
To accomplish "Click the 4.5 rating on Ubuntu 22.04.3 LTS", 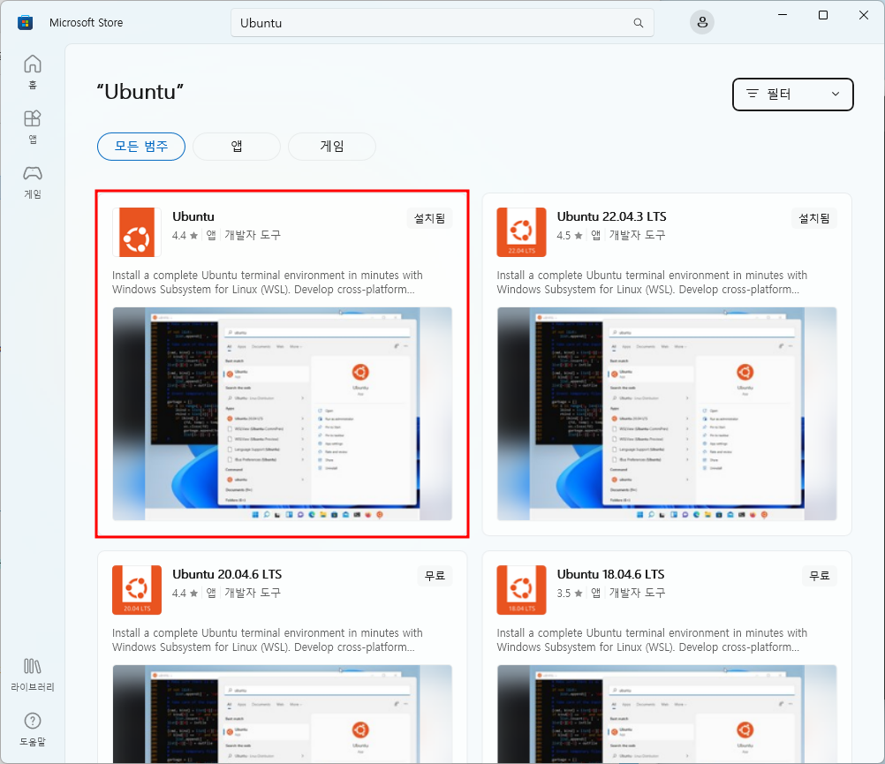I will (570, 235).
